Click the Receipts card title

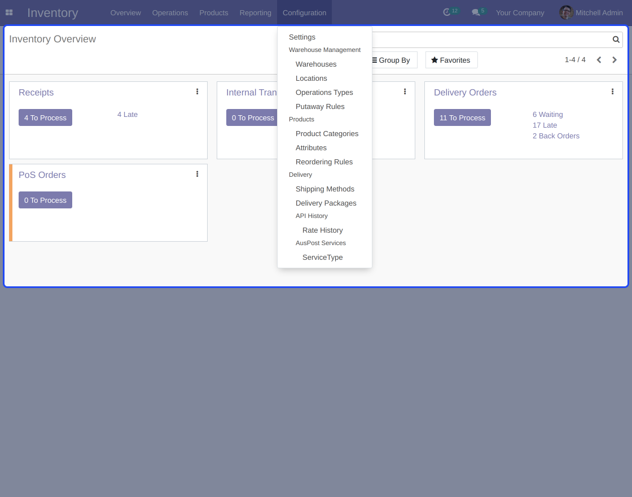pyautogui.click(x=36, y=93)
